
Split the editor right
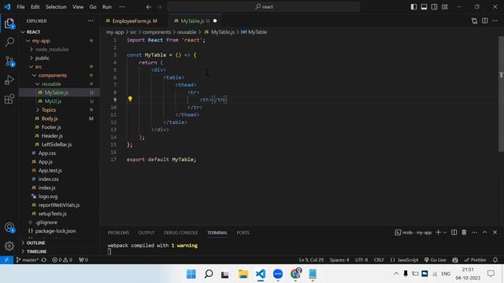click(x=485, y=21)
